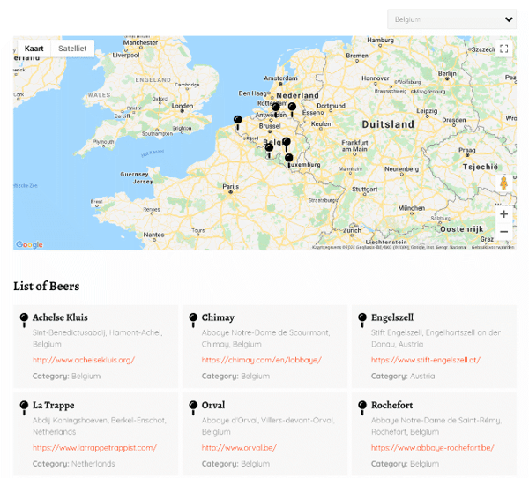Open the orval.be link
The width and height of the screenshot is (529, 478).
239,448
